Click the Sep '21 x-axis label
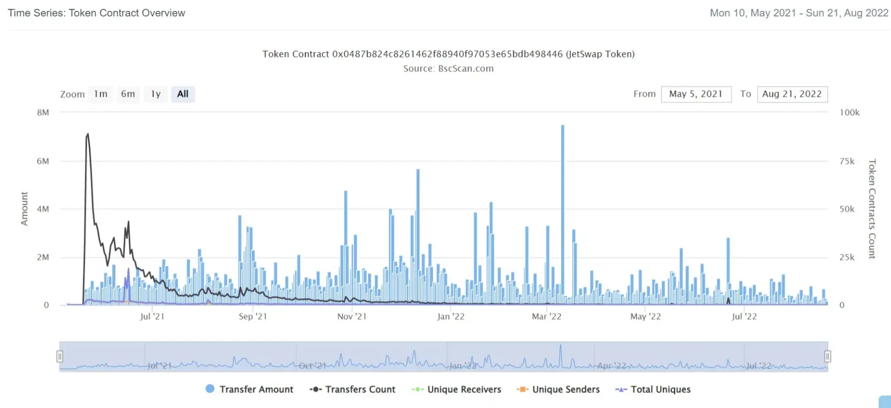Viewport: 891px width, 408px height. (x=253, y=316)
